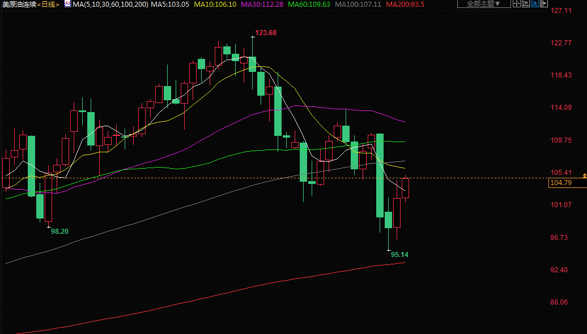Image resolution: width=587 pixels, height=334 pixels.
Task: Click the 101.07 price axis label
Action: click(x=561, y=204)
